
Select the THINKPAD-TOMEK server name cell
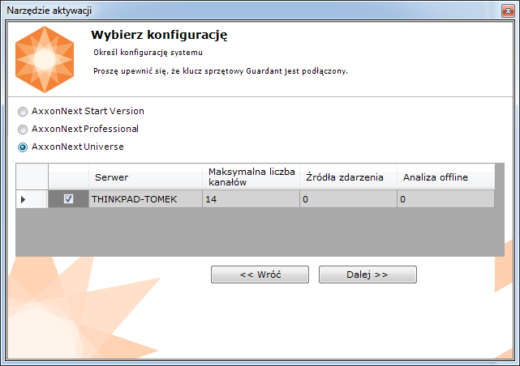[145, 199]
